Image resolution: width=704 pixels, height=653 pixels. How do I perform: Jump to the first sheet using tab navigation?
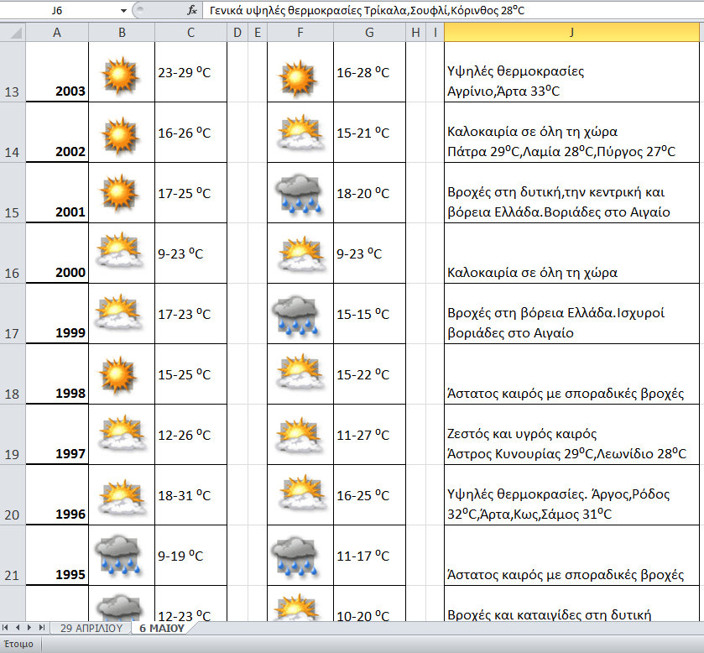(7, 628)
